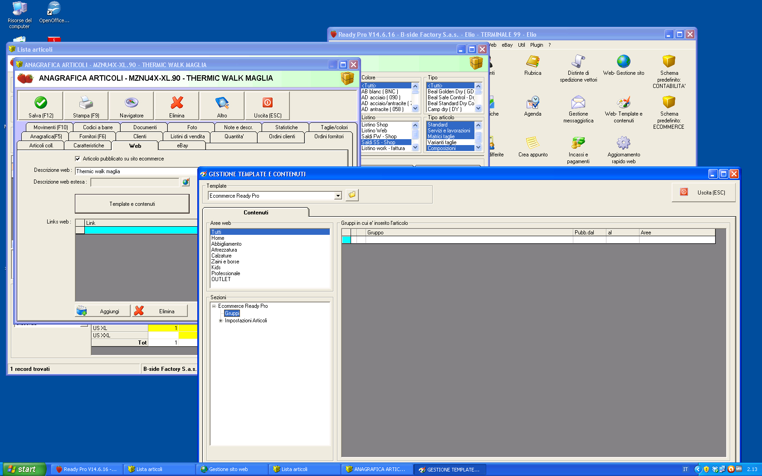Open the Rubrica address book icon
Viewport: 762px width, 476px height.
[x=532, y=62]
